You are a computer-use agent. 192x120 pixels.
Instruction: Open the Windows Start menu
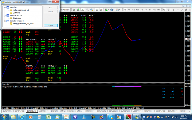click(4, 117)
